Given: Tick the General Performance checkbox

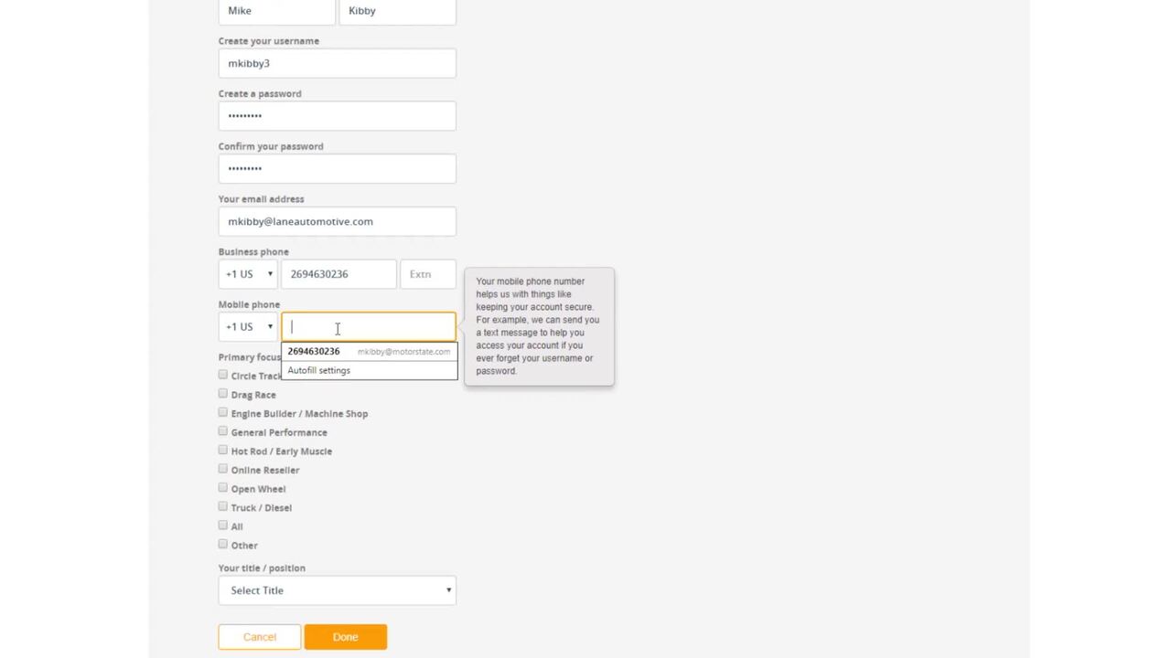Looking at the screenshot, I should click(223, 431).
